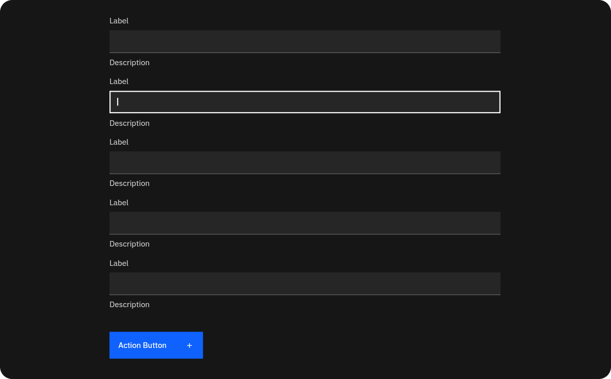Image resolution: width=611 pixels, height=379 pixels.
Task: Click Description just above Action Button
Action: coord(129,305)
